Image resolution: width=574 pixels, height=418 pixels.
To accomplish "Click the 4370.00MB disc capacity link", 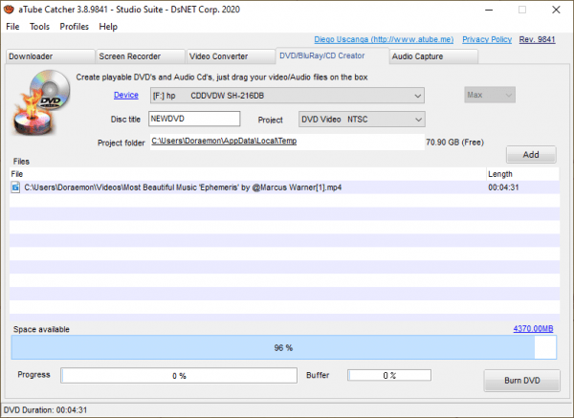I will pyautogui.click(x=533, y=329).
